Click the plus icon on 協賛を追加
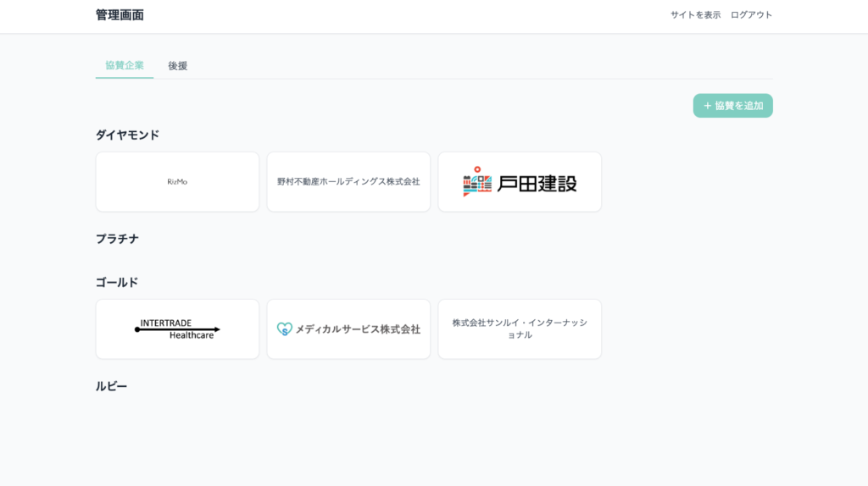Screen dimensions: 868x486 coord(707,106)
